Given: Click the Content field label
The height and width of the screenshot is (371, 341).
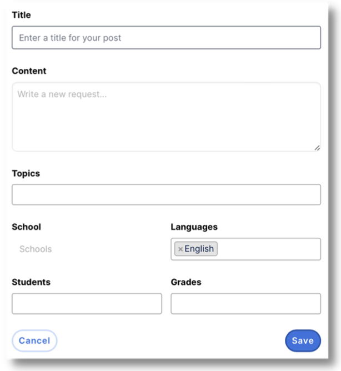Looking at the screenshot, I should tap(29, 71).
